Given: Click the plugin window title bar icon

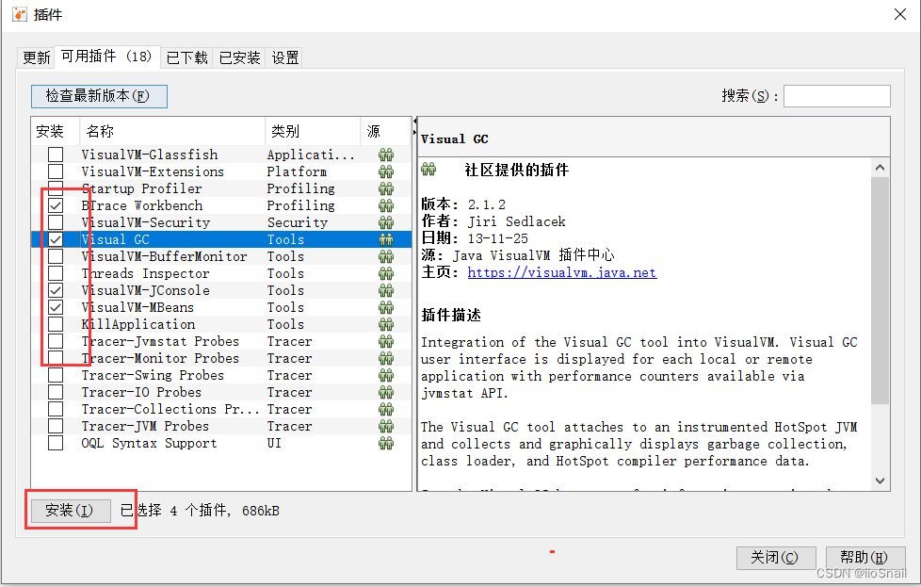Looking at the screenshot, I should tap(20, 14).
